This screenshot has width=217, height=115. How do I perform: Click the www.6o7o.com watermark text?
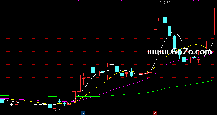click(180, 52)
